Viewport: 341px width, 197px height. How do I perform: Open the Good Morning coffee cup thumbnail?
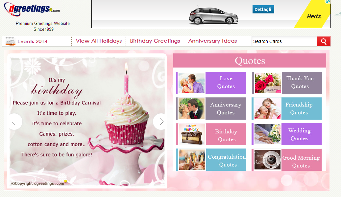(x=267, y=160)
